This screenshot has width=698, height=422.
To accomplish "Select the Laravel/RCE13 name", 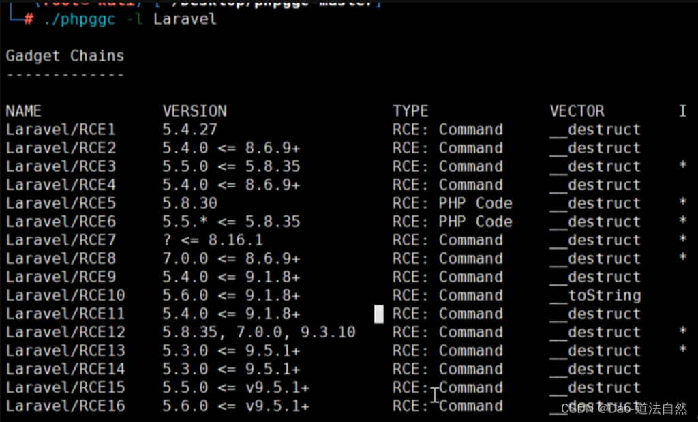I will click(65, 351).
